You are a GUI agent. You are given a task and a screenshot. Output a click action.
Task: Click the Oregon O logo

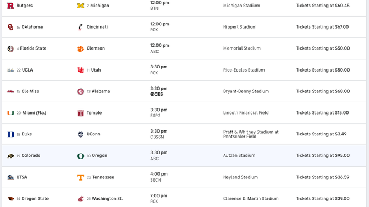pos(81,156)
